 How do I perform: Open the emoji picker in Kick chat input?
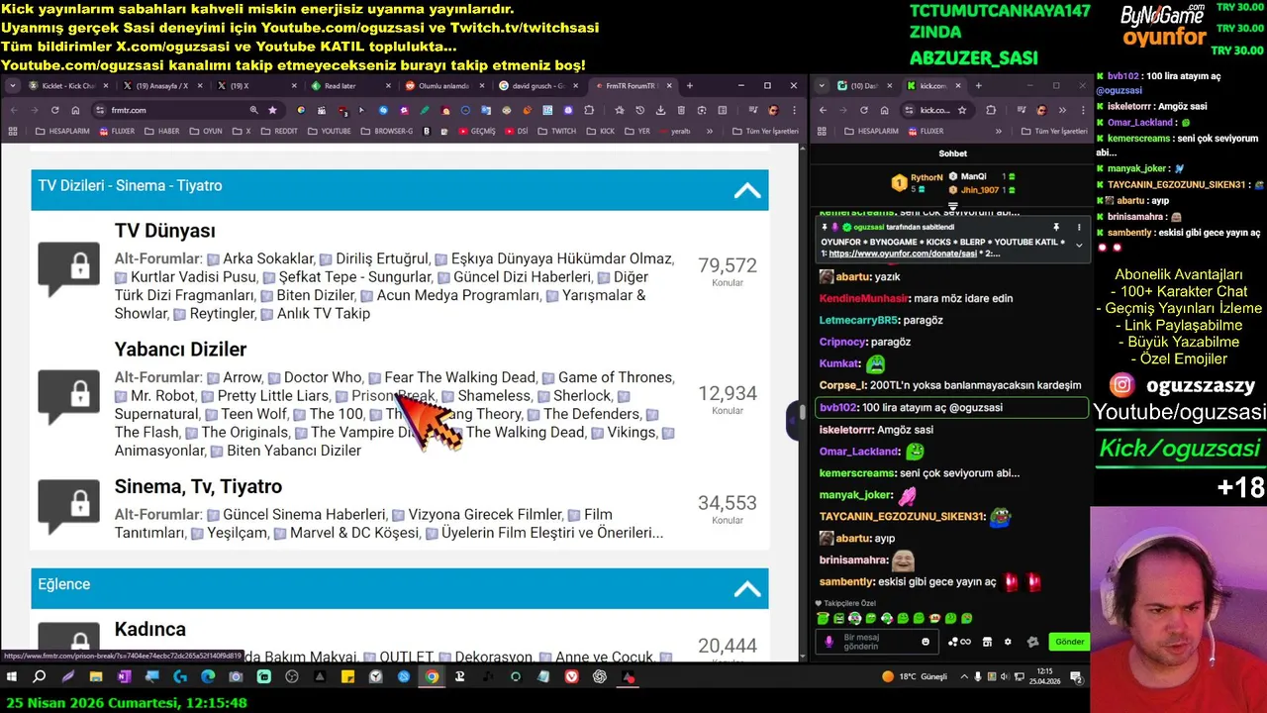coord(926,642)
